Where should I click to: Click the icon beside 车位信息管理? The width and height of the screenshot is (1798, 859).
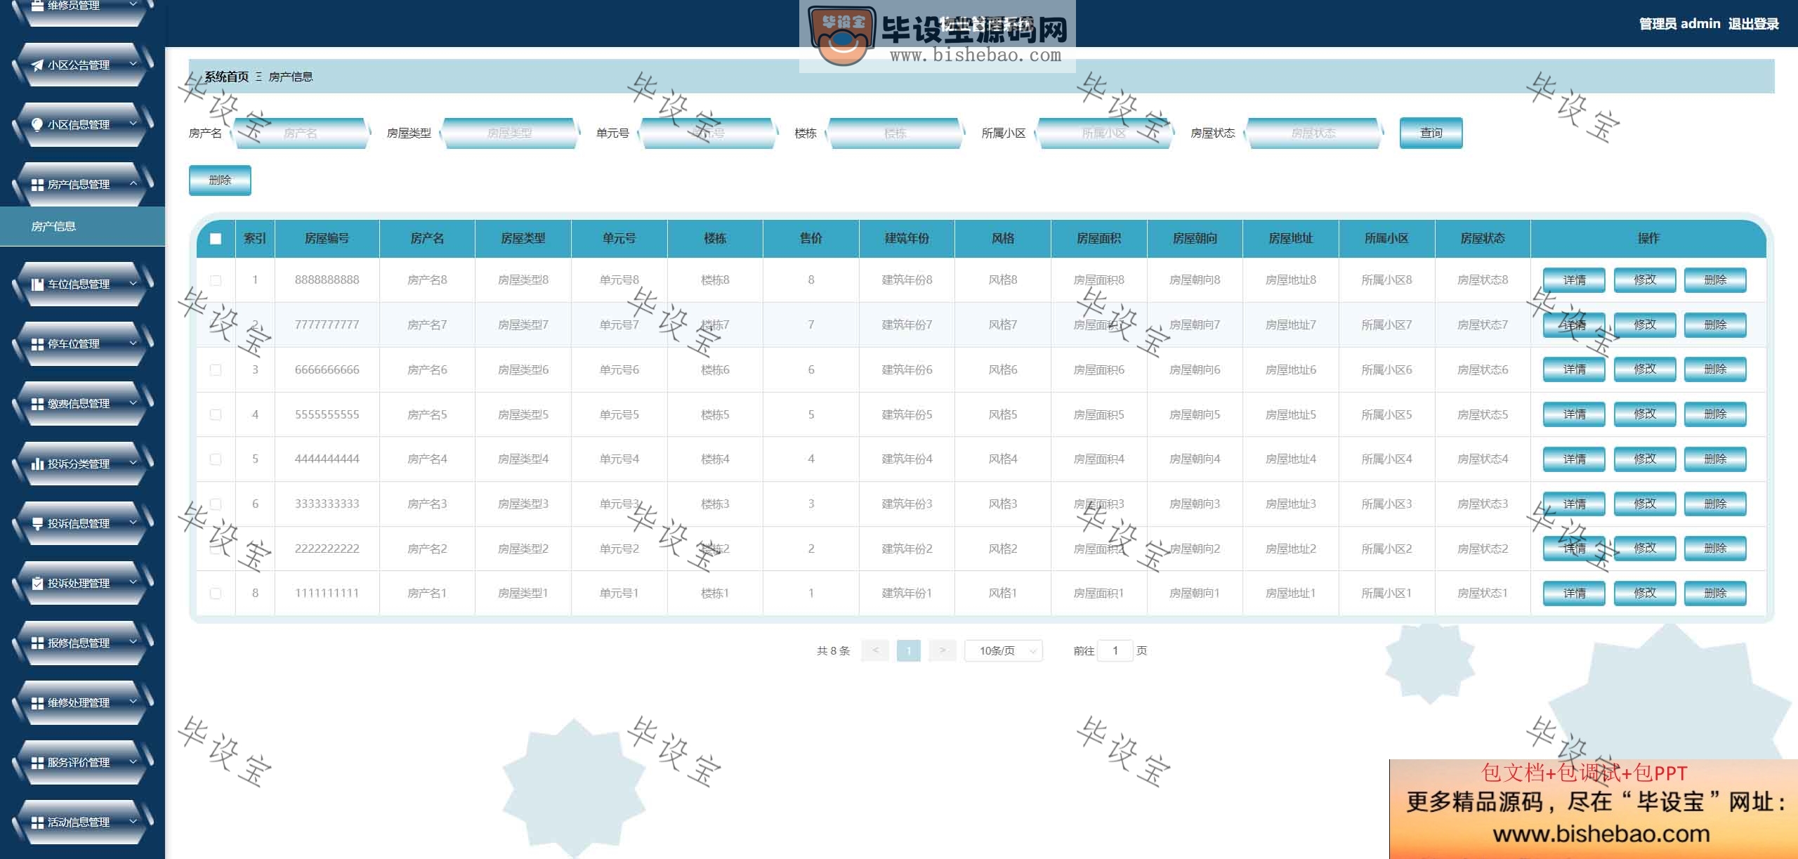37,284
